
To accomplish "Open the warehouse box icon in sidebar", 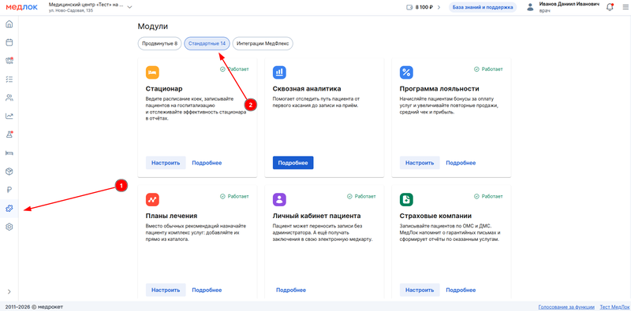I will pos(9,172).
